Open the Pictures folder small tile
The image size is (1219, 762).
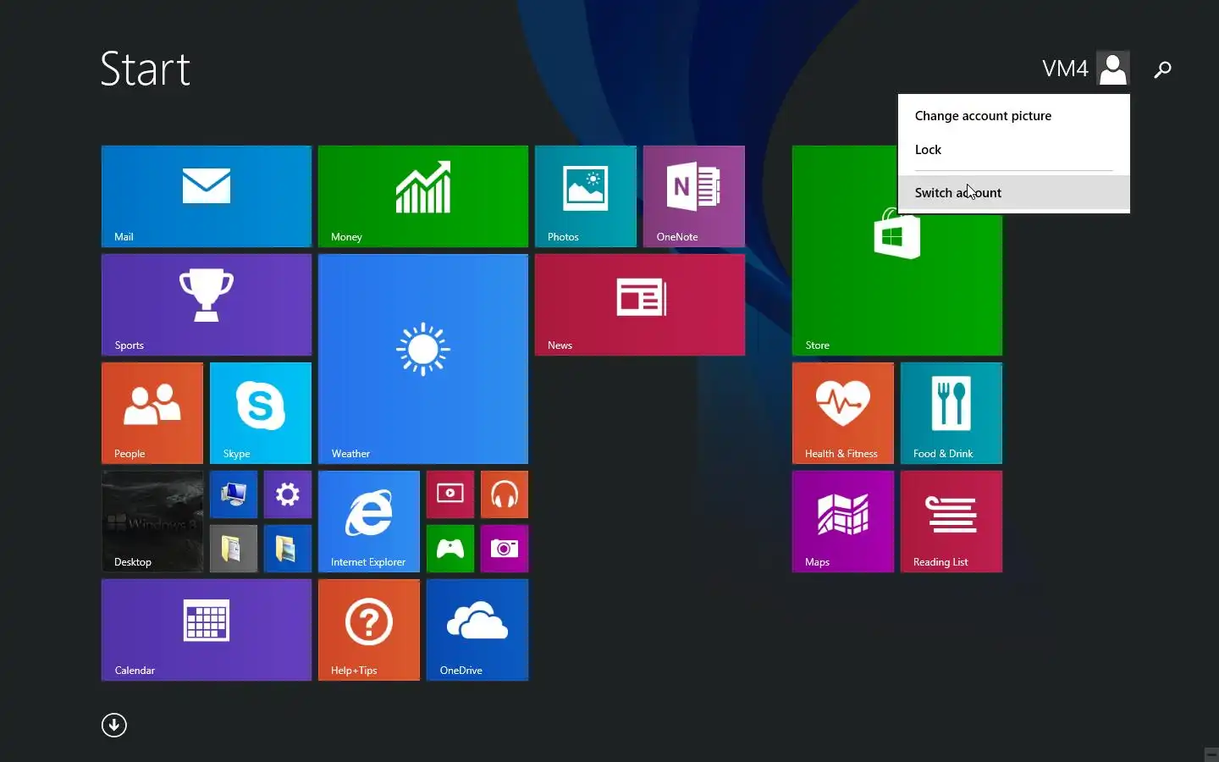[x=288, y=549]
